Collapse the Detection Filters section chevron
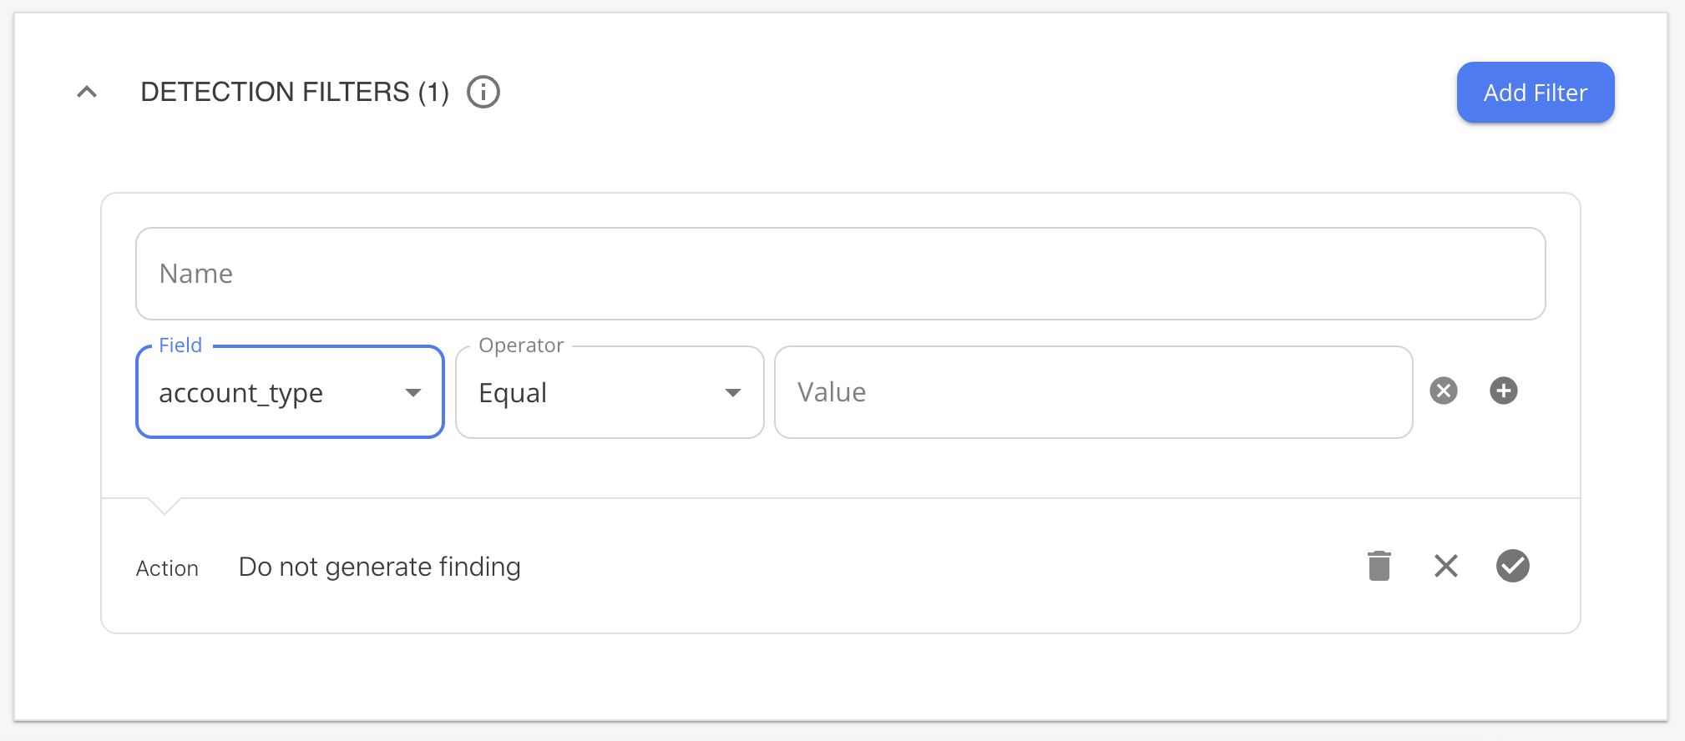This screenshot has width=1685, height=741. pos(87,92)
